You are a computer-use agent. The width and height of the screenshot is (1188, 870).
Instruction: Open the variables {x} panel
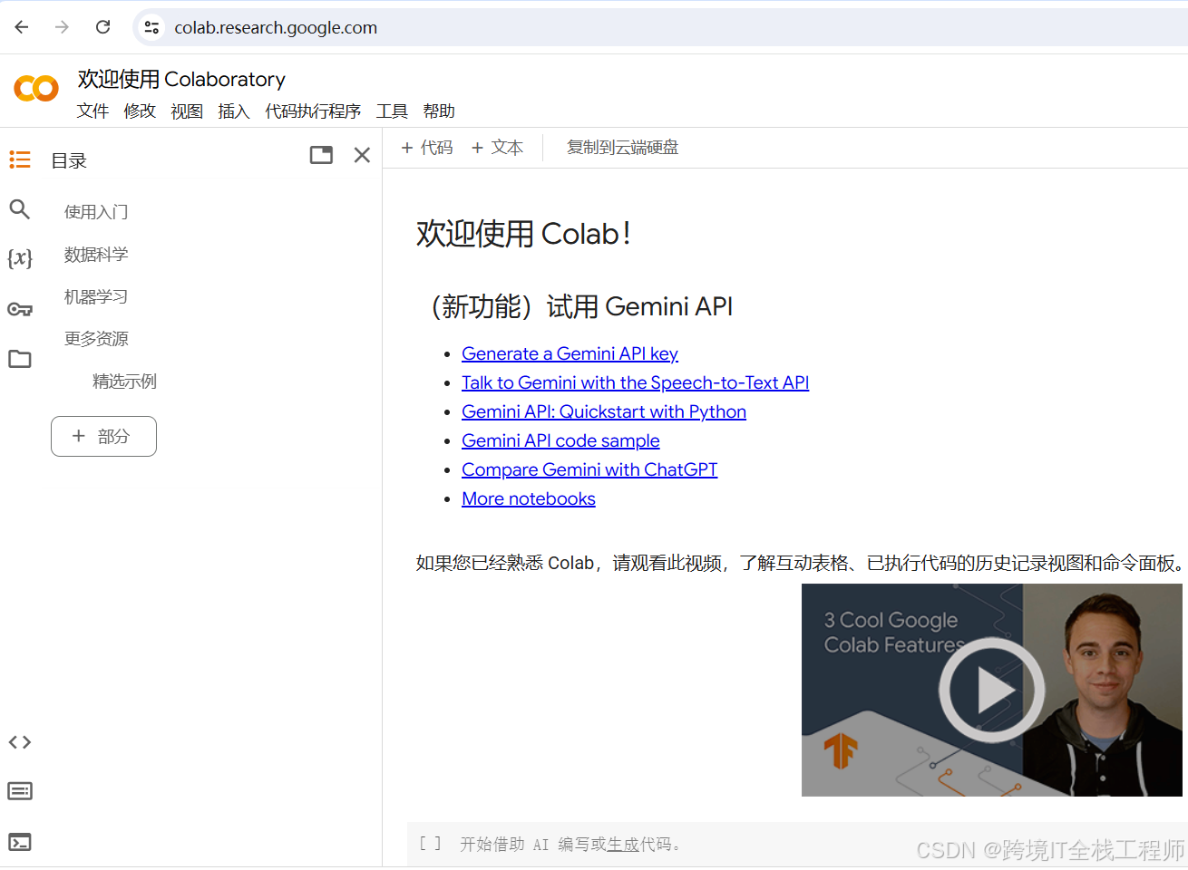20,258
